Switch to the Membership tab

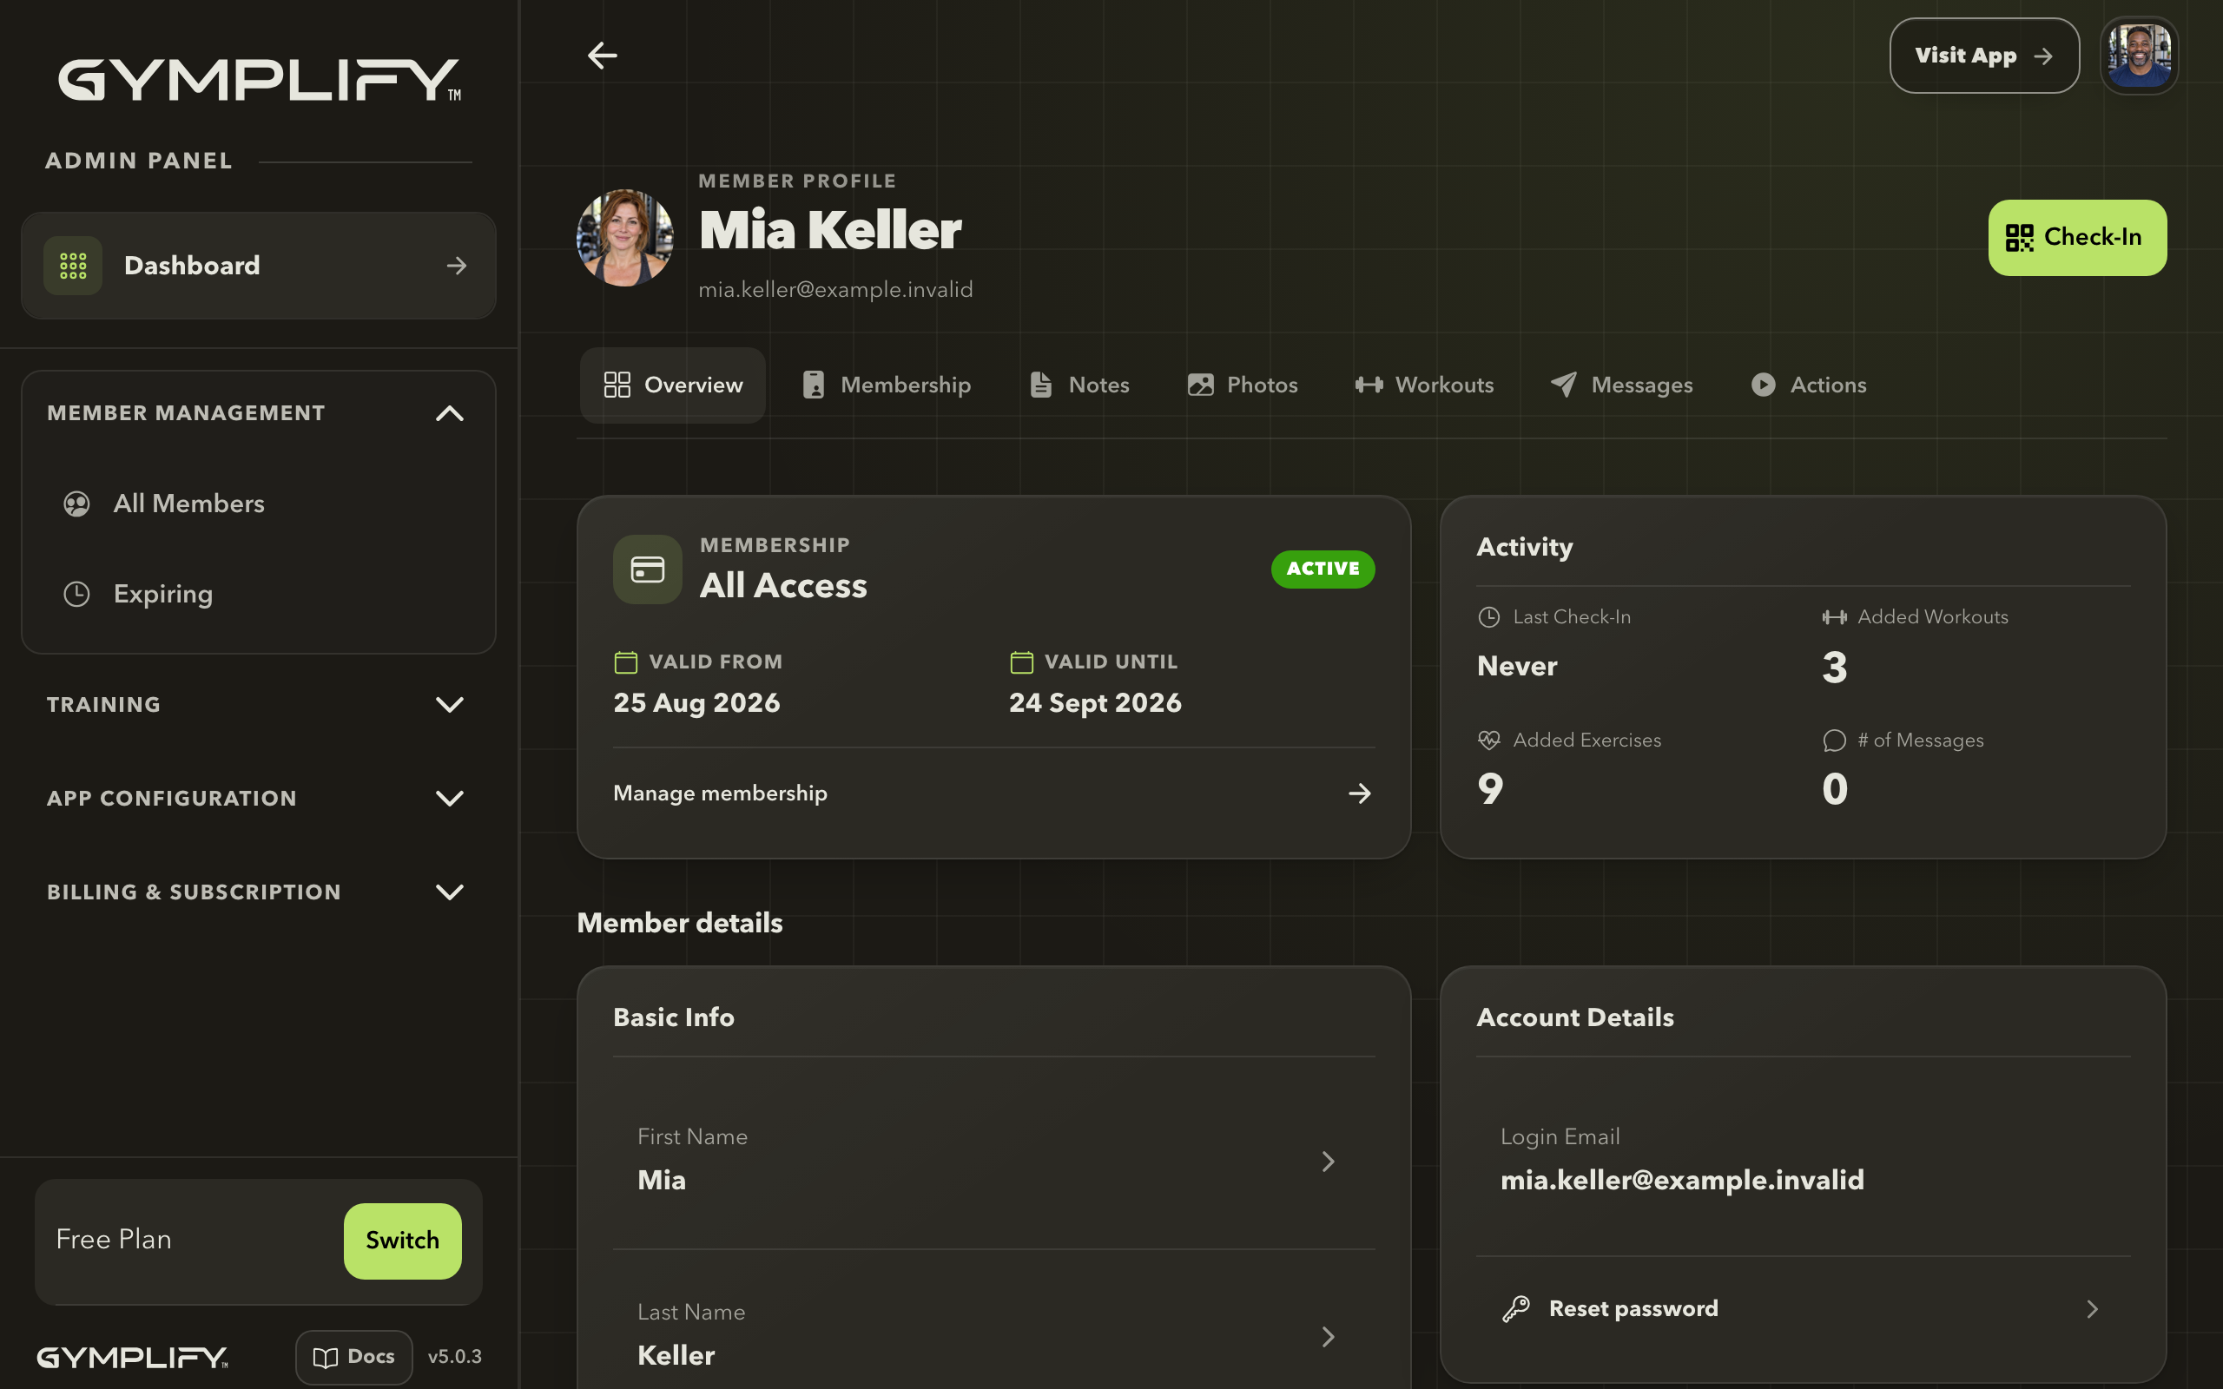coord(887,385)
